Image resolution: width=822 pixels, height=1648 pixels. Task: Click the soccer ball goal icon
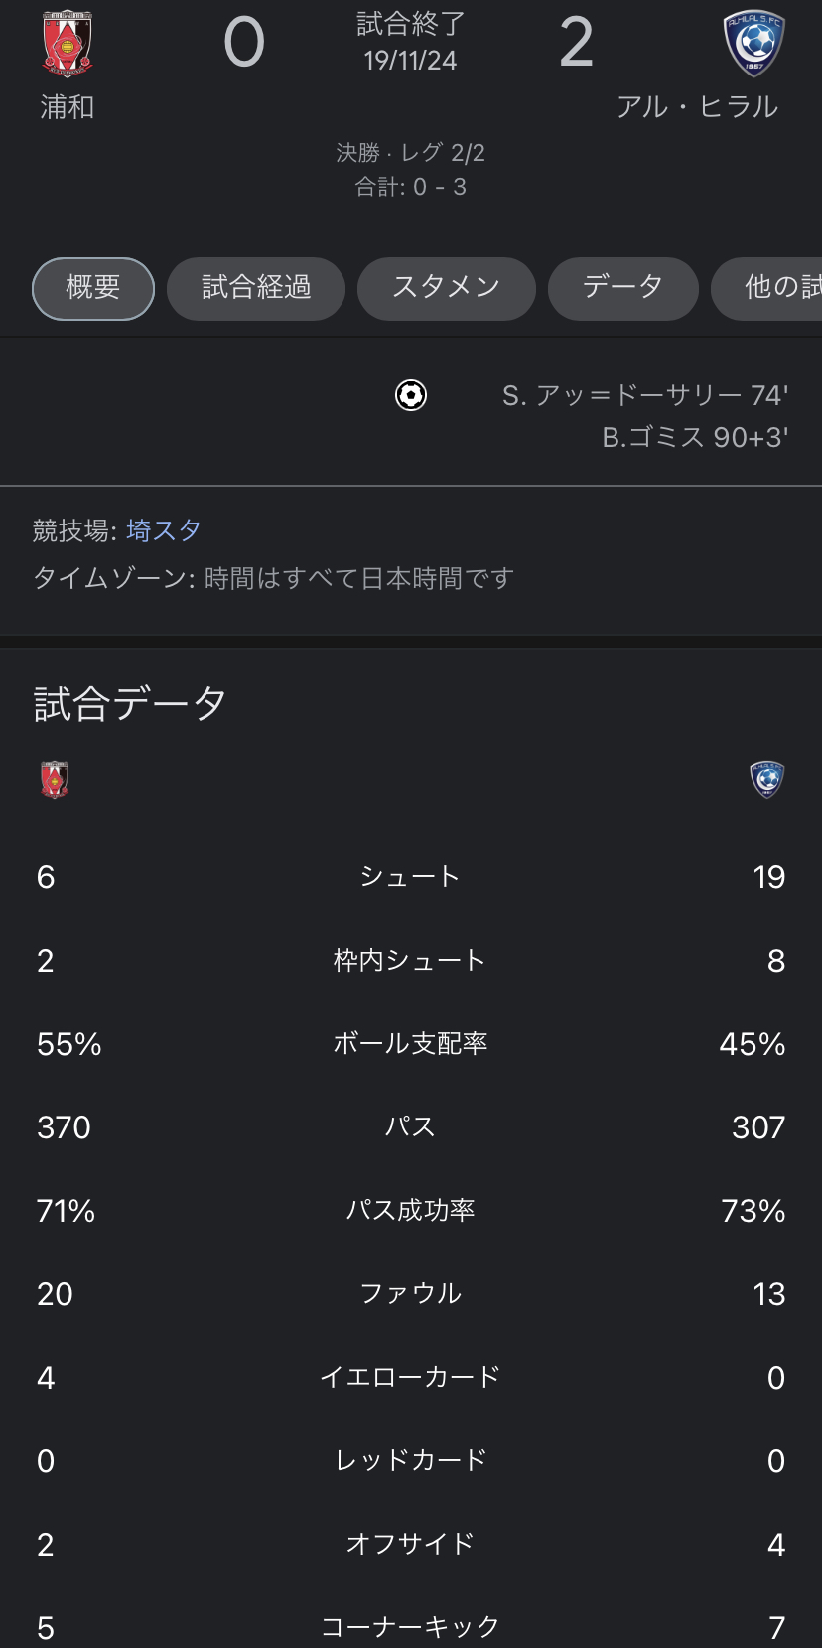(x=411, y=395)
